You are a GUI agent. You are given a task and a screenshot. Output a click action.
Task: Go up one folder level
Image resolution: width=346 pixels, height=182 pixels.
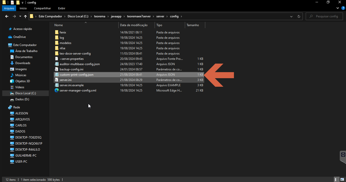(x=25, y=16)
